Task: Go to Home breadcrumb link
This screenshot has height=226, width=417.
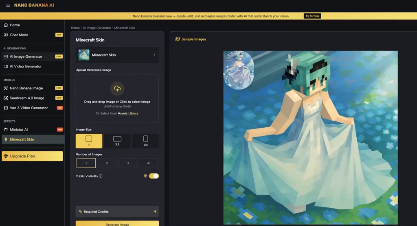Action: pos(75,28)
